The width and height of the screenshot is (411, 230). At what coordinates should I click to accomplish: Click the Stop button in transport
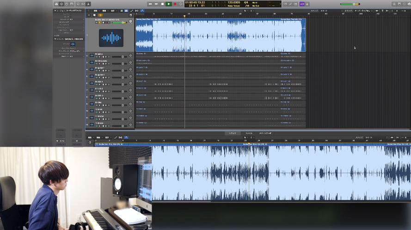point(162,4)
